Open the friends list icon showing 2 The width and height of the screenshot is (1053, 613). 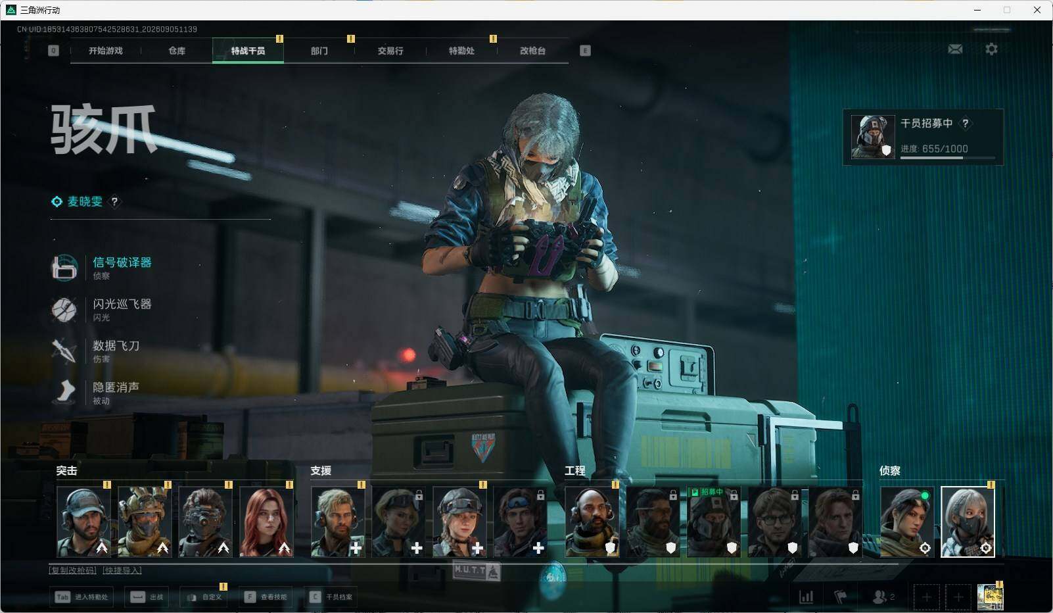click(x=883, y=597)
